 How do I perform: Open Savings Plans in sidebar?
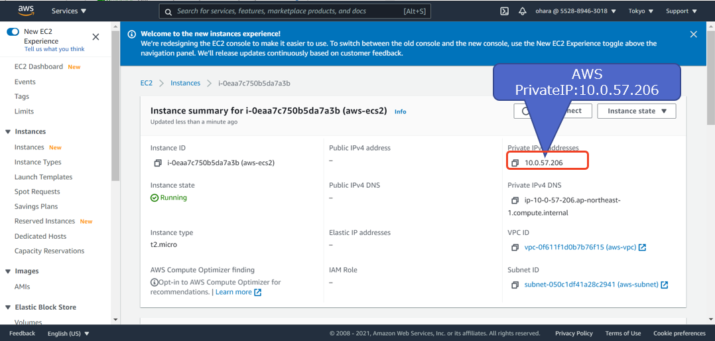(36, 206)
